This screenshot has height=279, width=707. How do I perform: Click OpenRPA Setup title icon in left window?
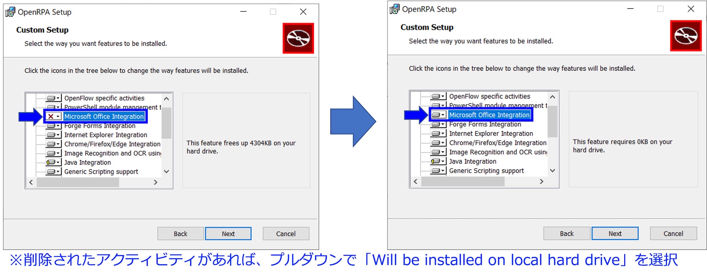(x=10, y=12)
